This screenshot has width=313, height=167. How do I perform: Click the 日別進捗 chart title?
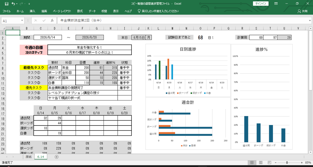pyautogui.click(x=188, y=49)
